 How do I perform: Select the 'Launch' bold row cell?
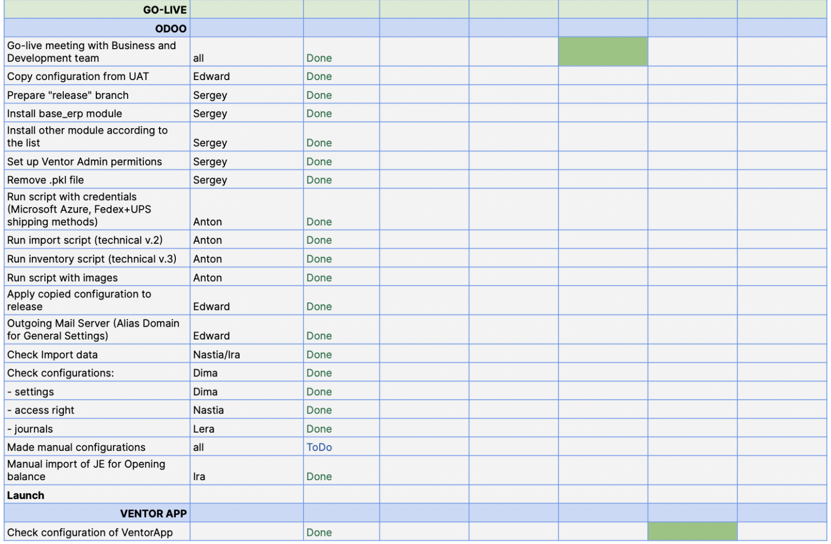[x=97, y=495]
